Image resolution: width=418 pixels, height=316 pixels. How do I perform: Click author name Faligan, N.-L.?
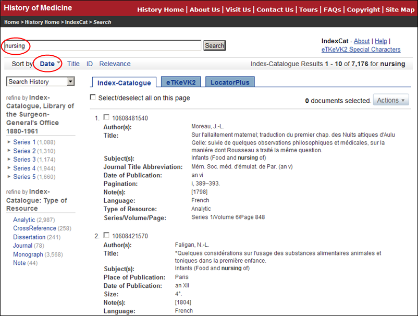tap(192, 245)
